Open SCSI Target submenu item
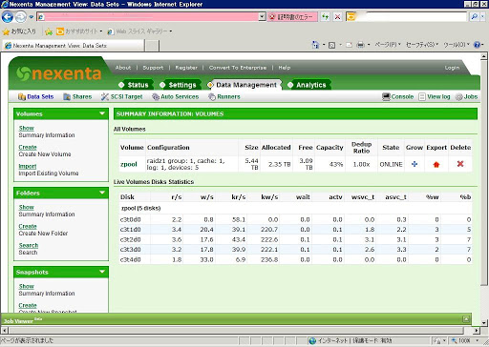Screen dimensions: 489x347 click(x=121, y=96)
